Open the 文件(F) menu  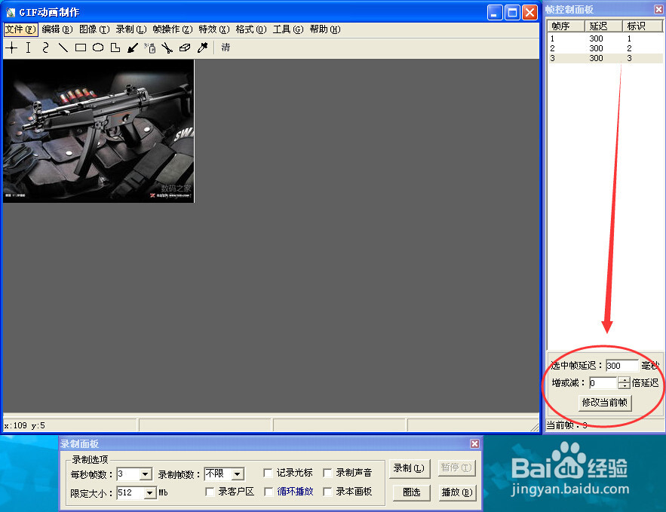pos(20,29)
